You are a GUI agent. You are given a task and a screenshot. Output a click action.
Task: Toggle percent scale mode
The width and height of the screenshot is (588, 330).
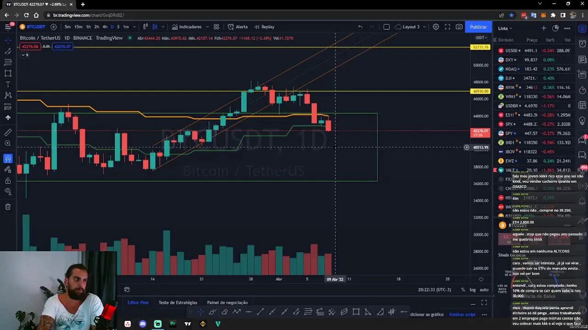[x=463, y=290]
